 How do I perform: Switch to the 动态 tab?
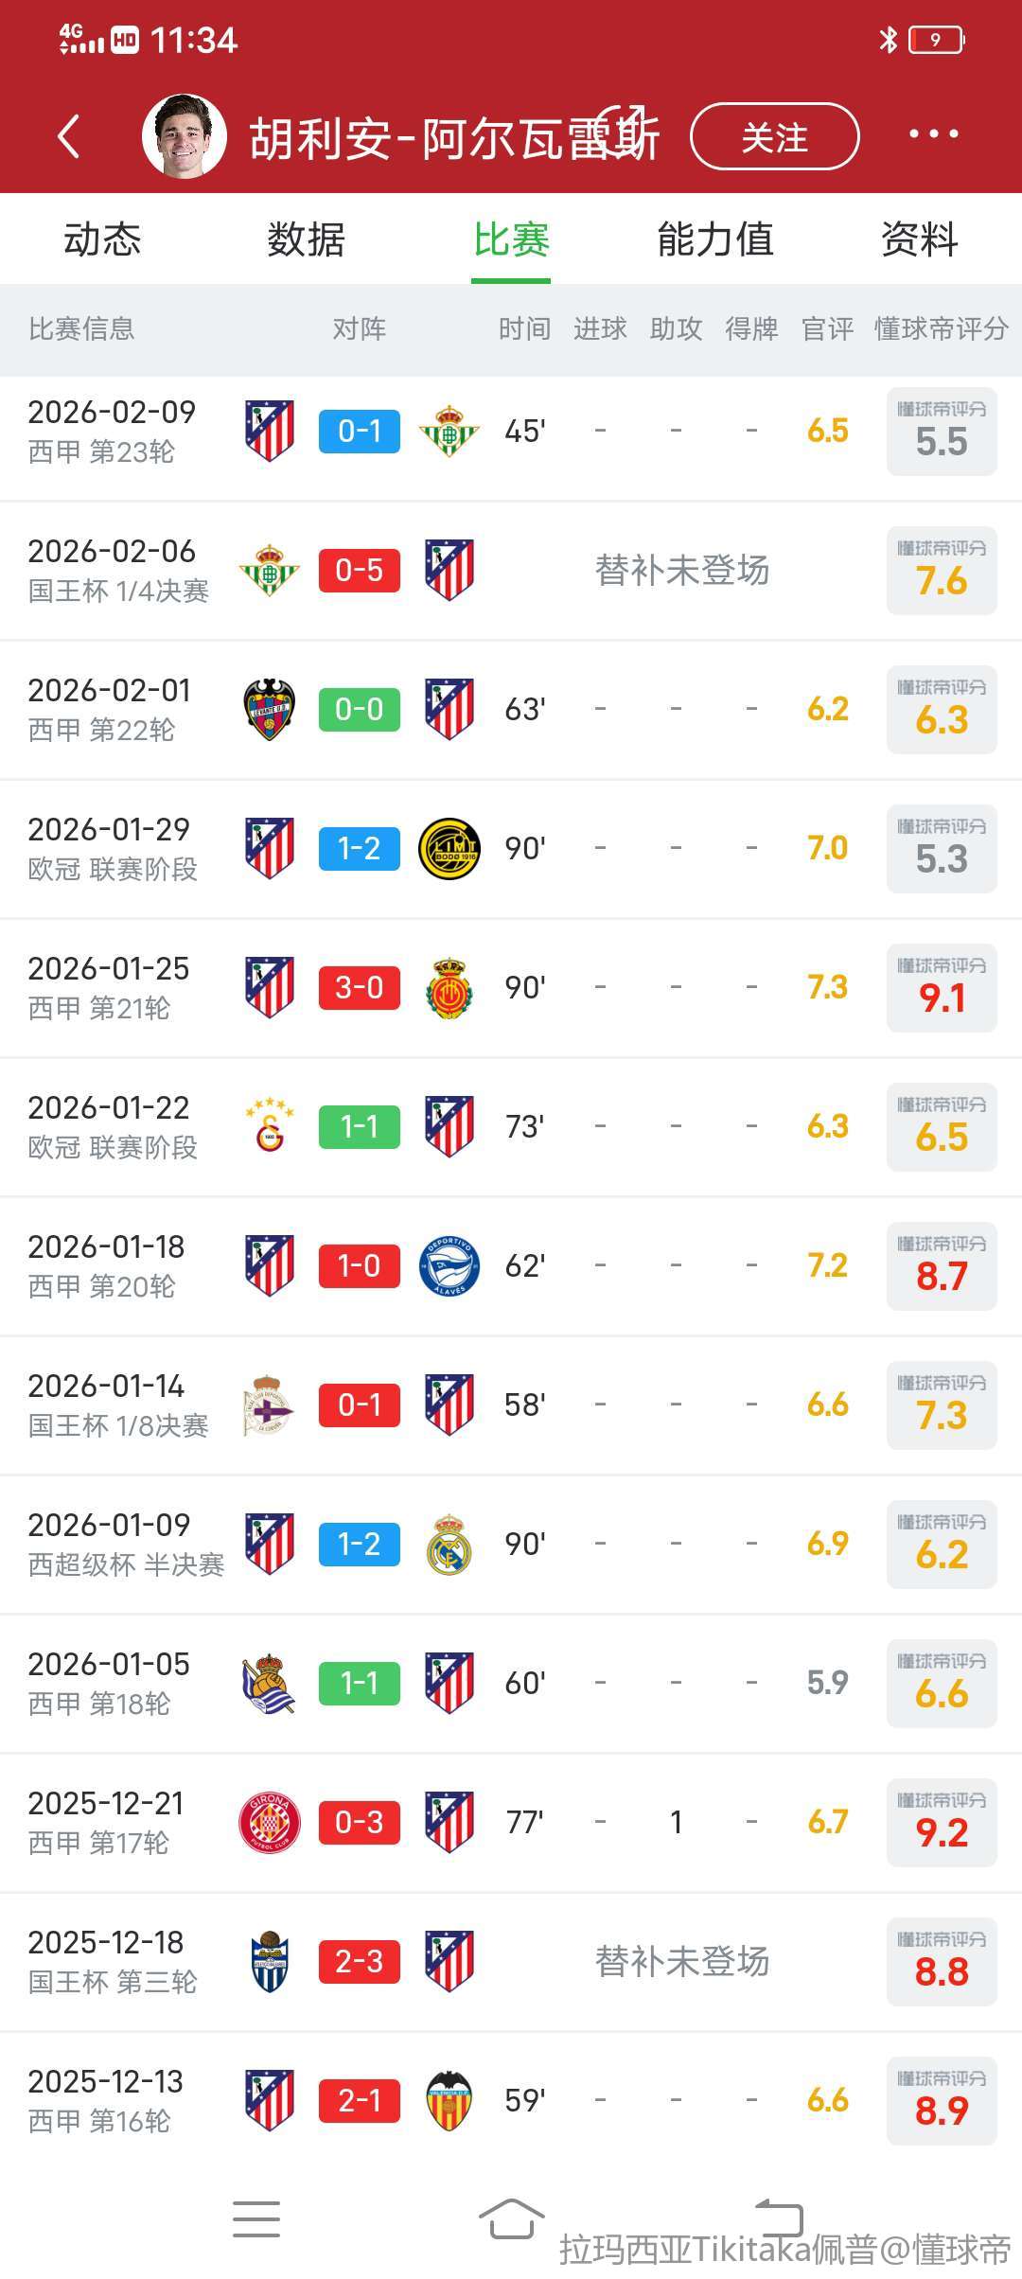(102, 239)
